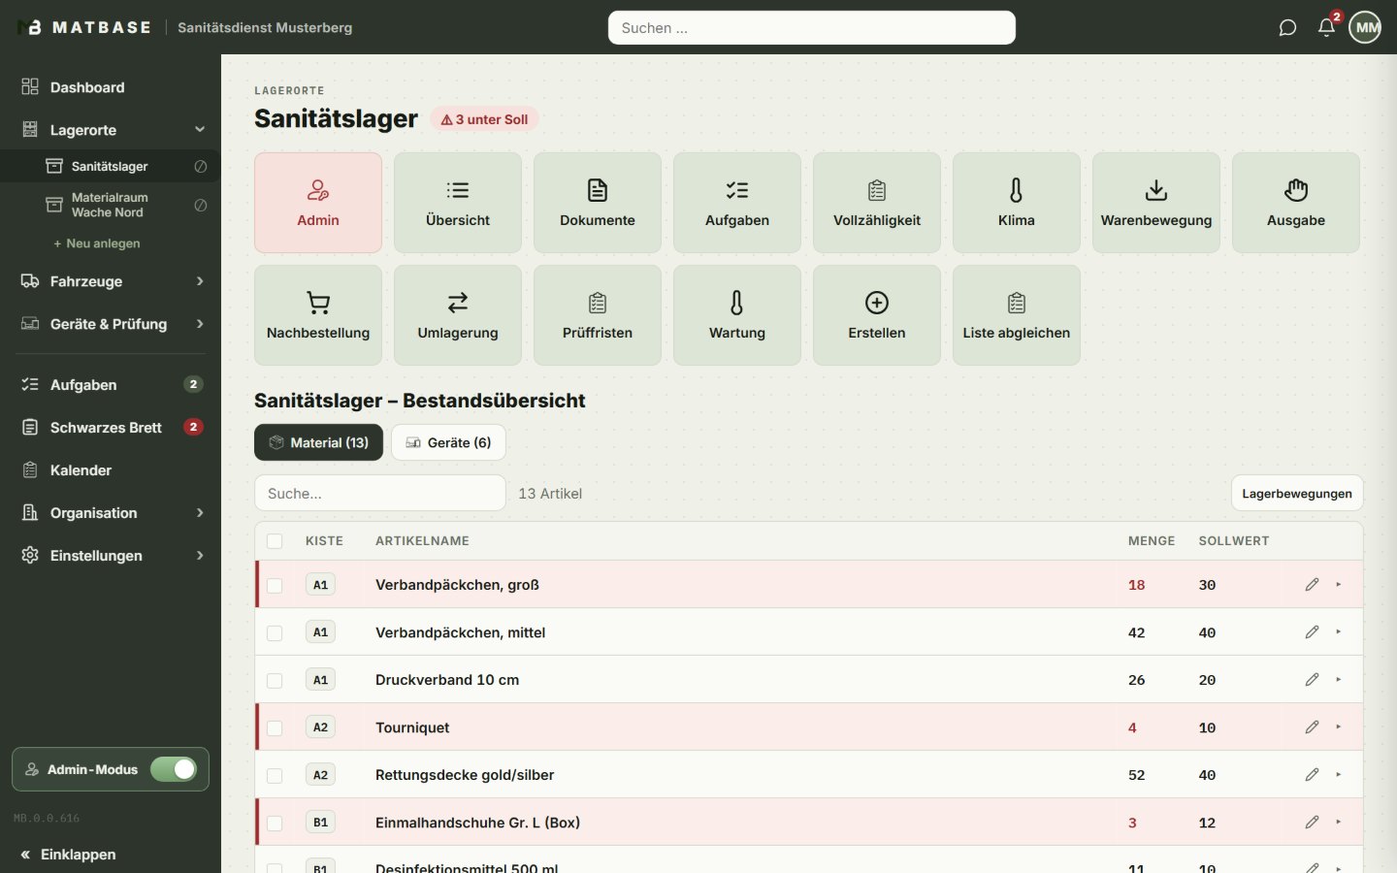Expand the Fahrzeuge sidebar section
Viewport: 1397px width, 873px height.
coord(200,281)
